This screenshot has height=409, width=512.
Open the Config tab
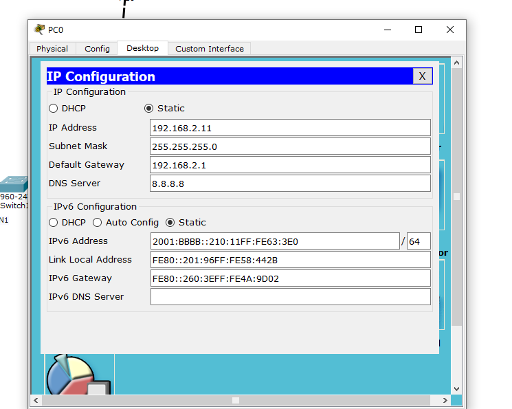tap(97, 49)
